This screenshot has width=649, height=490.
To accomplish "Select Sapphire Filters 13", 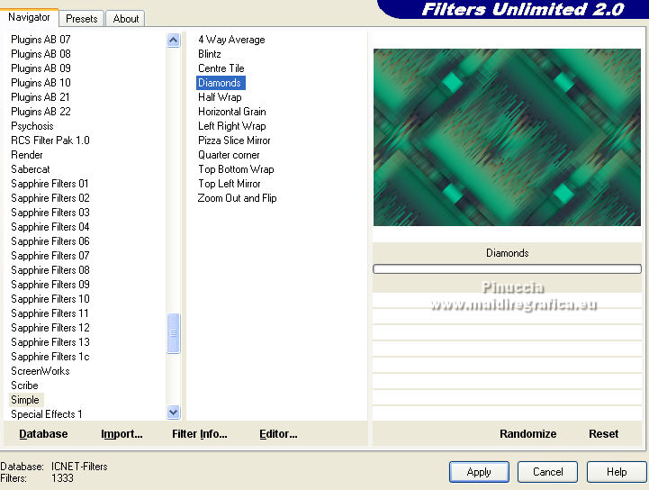I will pyautogui.click(x=50, y=342).
